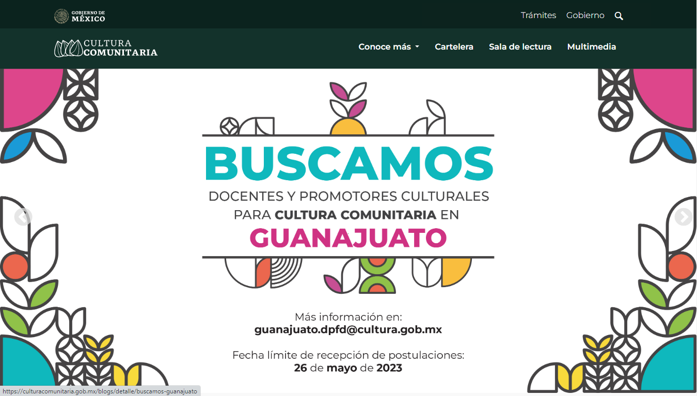Click the 26 de mayo de 2023 deadline
Image resolution: width=697 pixels, height=396 pixels.
click(x=348, y=368)
